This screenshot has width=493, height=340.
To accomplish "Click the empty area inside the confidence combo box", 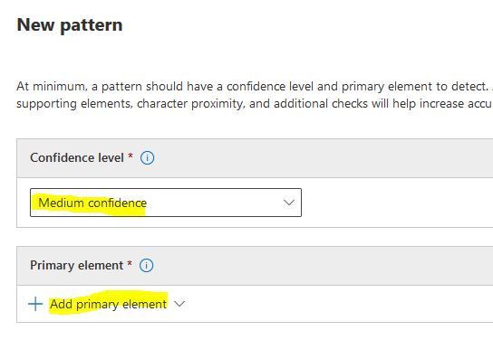I will (214, 203).
